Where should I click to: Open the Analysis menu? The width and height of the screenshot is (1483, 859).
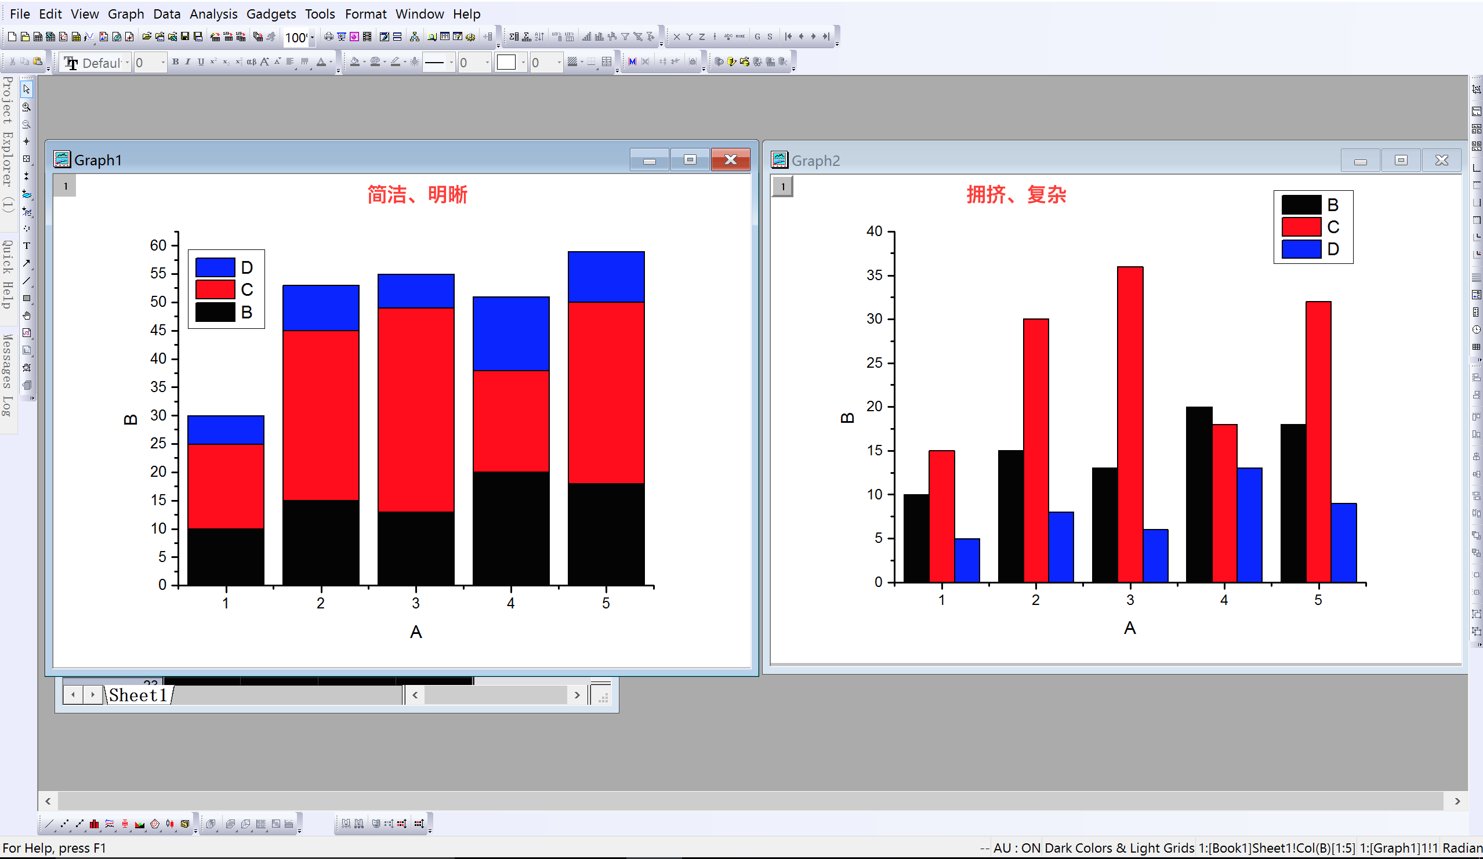click(x=213, y=14)
